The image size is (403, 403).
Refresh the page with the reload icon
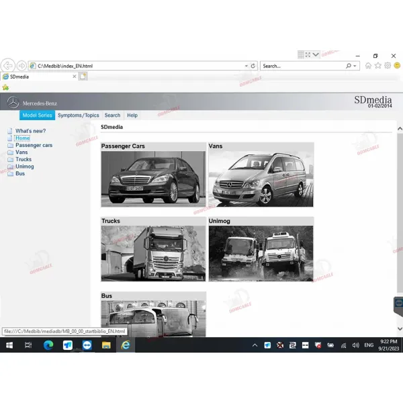[253, 66]
